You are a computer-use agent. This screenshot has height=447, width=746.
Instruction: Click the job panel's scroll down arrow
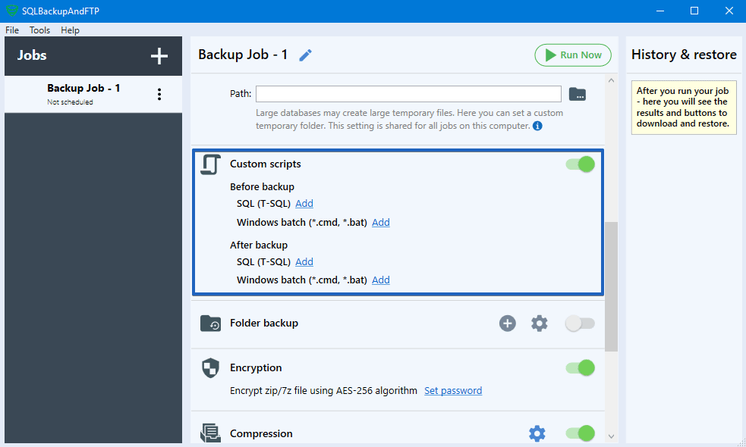pyautogui.click(x=612, y=436)
